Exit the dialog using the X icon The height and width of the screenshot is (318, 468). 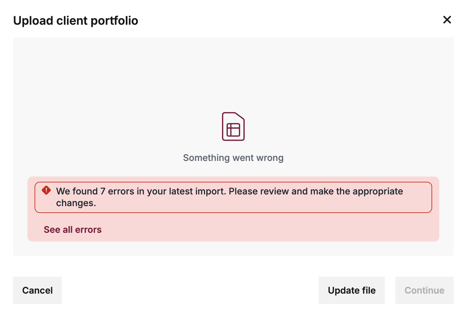(x=447, y=20)
